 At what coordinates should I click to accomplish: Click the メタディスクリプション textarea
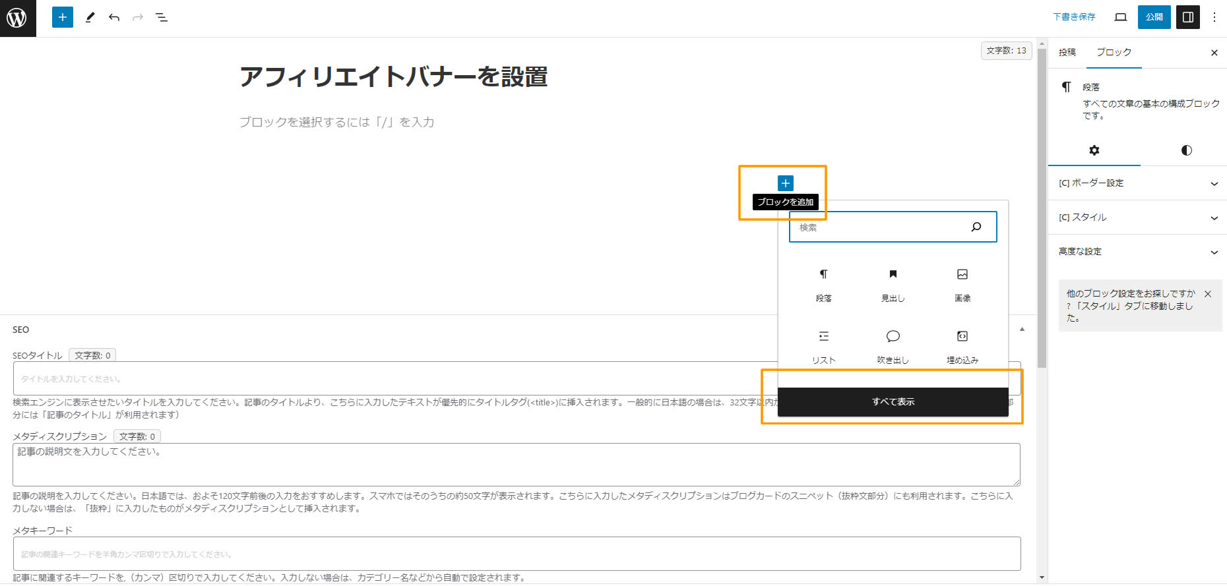[517, 465]
